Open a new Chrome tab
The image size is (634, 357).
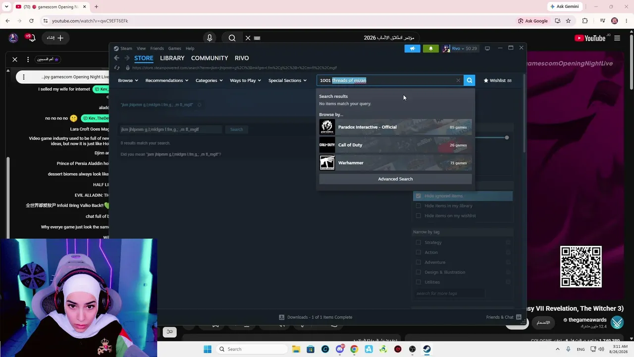coord(96,7)
